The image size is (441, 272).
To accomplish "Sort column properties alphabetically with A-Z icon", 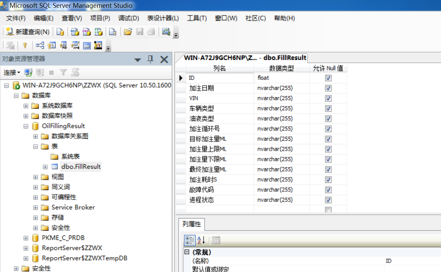I will [201, 240].
